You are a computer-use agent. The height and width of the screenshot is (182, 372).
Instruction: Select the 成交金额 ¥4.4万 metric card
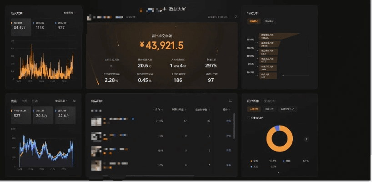pyautogui.click(x=21, y=26)
